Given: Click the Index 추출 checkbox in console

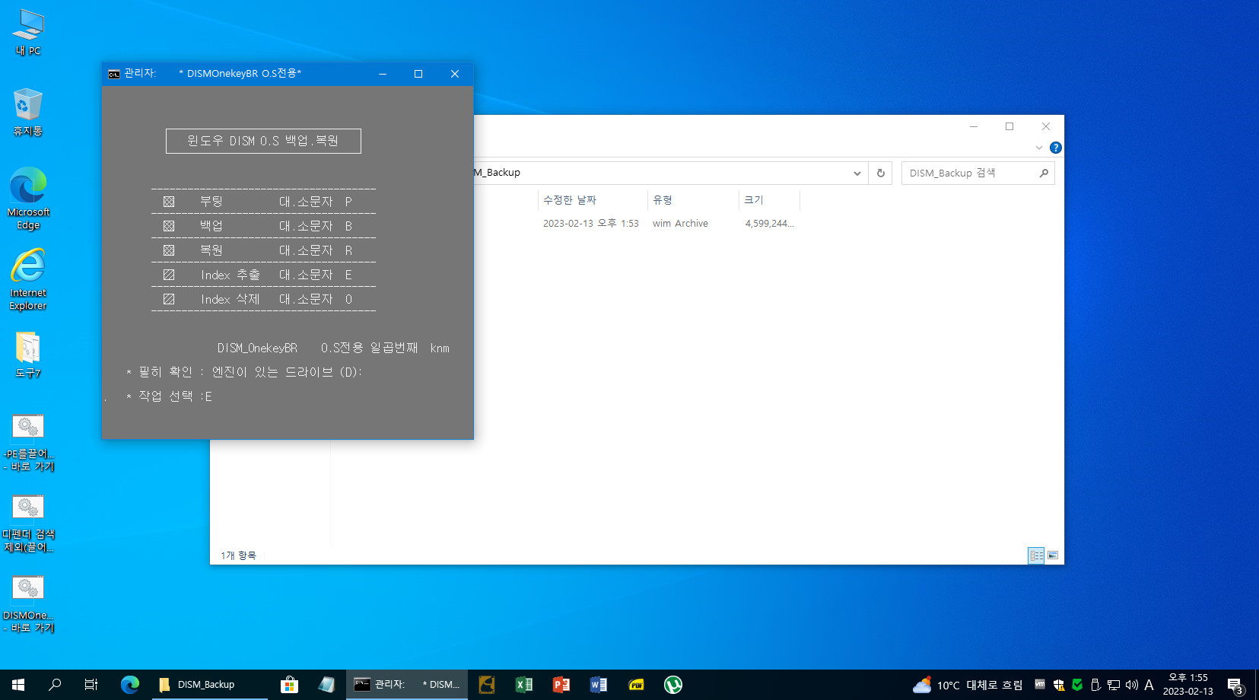Looking at the screenshot, I should [x=169, y=275].
